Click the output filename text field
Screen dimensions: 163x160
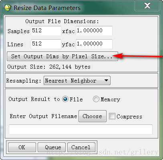[x=80, y=129]
